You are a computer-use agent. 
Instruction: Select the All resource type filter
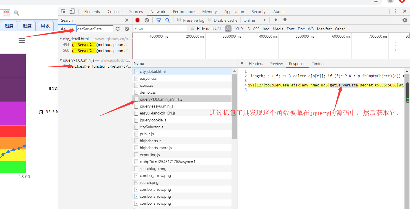(x=228, y=29)
